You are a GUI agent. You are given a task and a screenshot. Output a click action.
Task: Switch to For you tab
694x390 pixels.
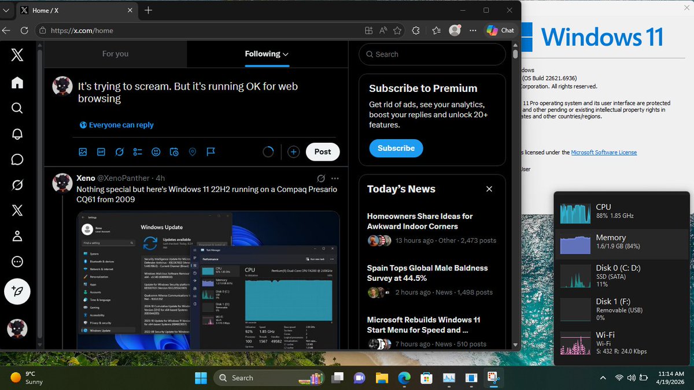pyautogui.click(x=116, y=54)
